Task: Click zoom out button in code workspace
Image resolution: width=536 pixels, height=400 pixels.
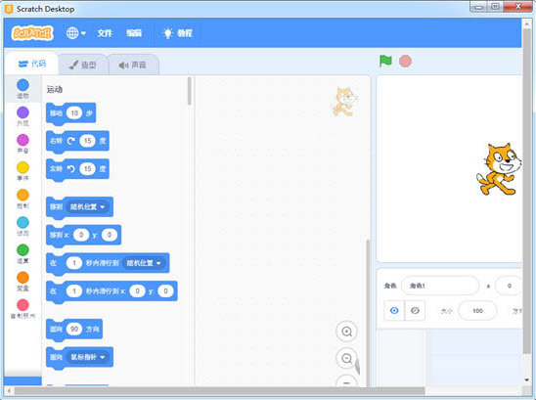Action: click(346, 358)
